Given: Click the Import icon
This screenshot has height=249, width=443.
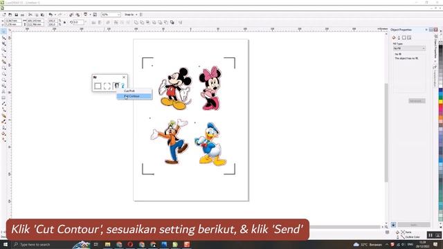Looking at the screenshot, I should [71, 15].
